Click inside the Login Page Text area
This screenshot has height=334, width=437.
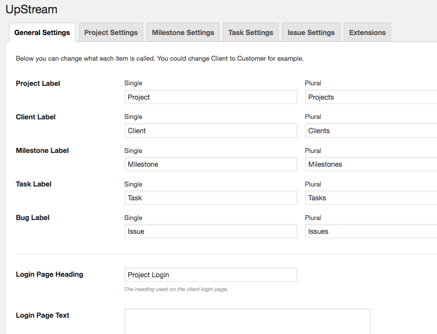[247, 321]
